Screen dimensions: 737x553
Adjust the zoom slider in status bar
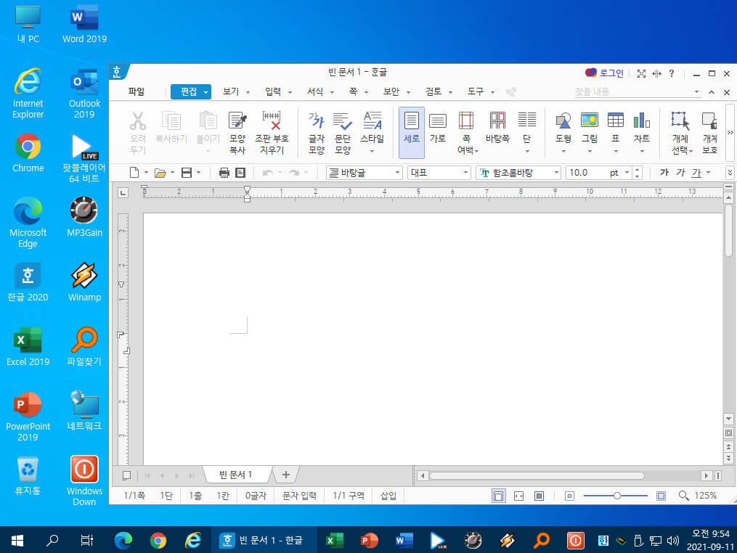tap(616, 496)
